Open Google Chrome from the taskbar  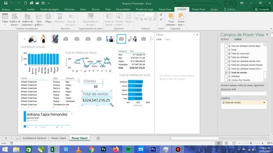(x=91, y=149)
